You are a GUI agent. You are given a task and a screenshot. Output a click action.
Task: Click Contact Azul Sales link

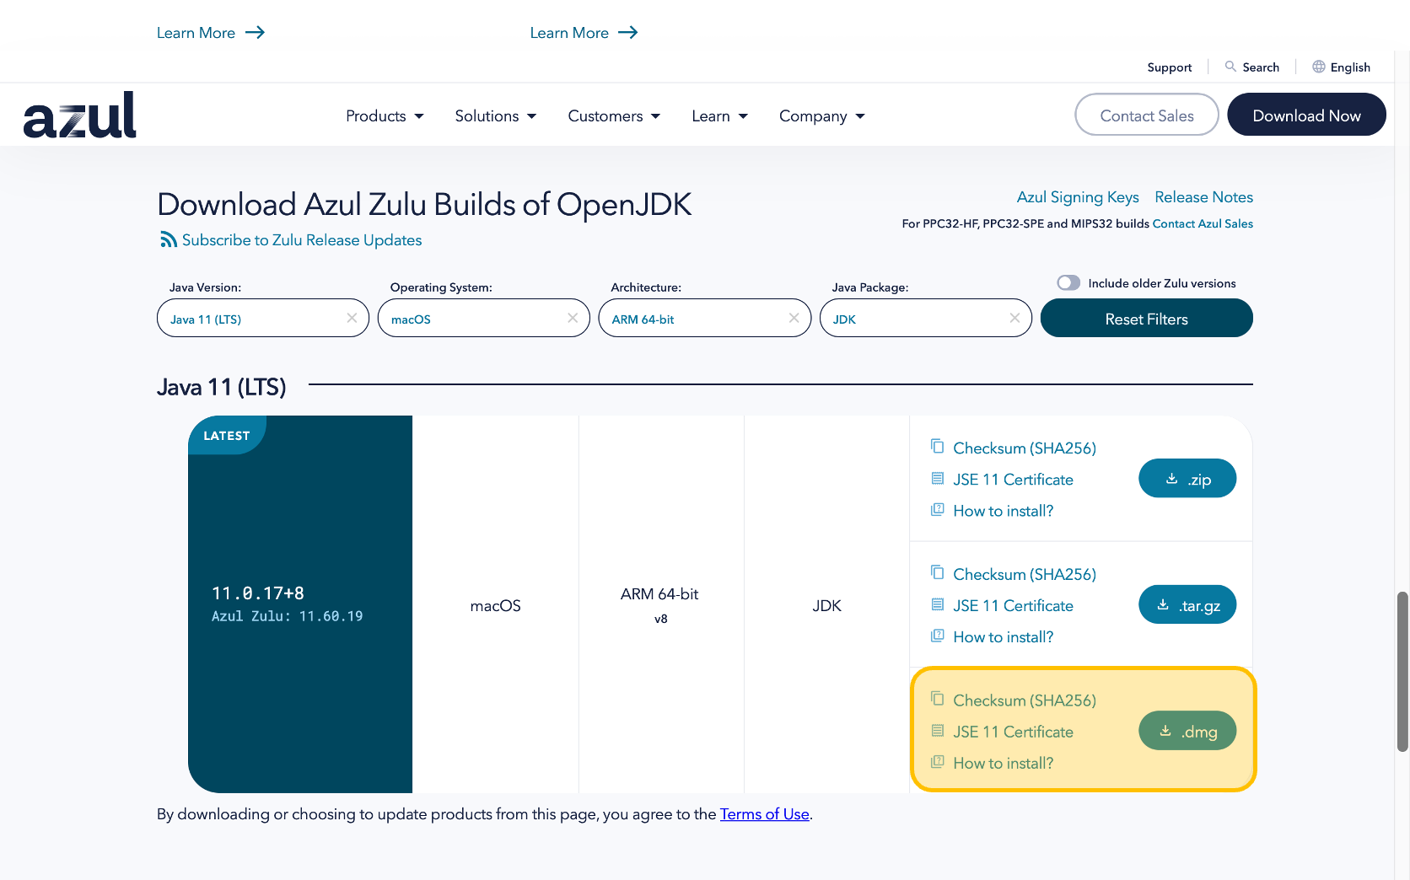click(x=1203, y=223)
